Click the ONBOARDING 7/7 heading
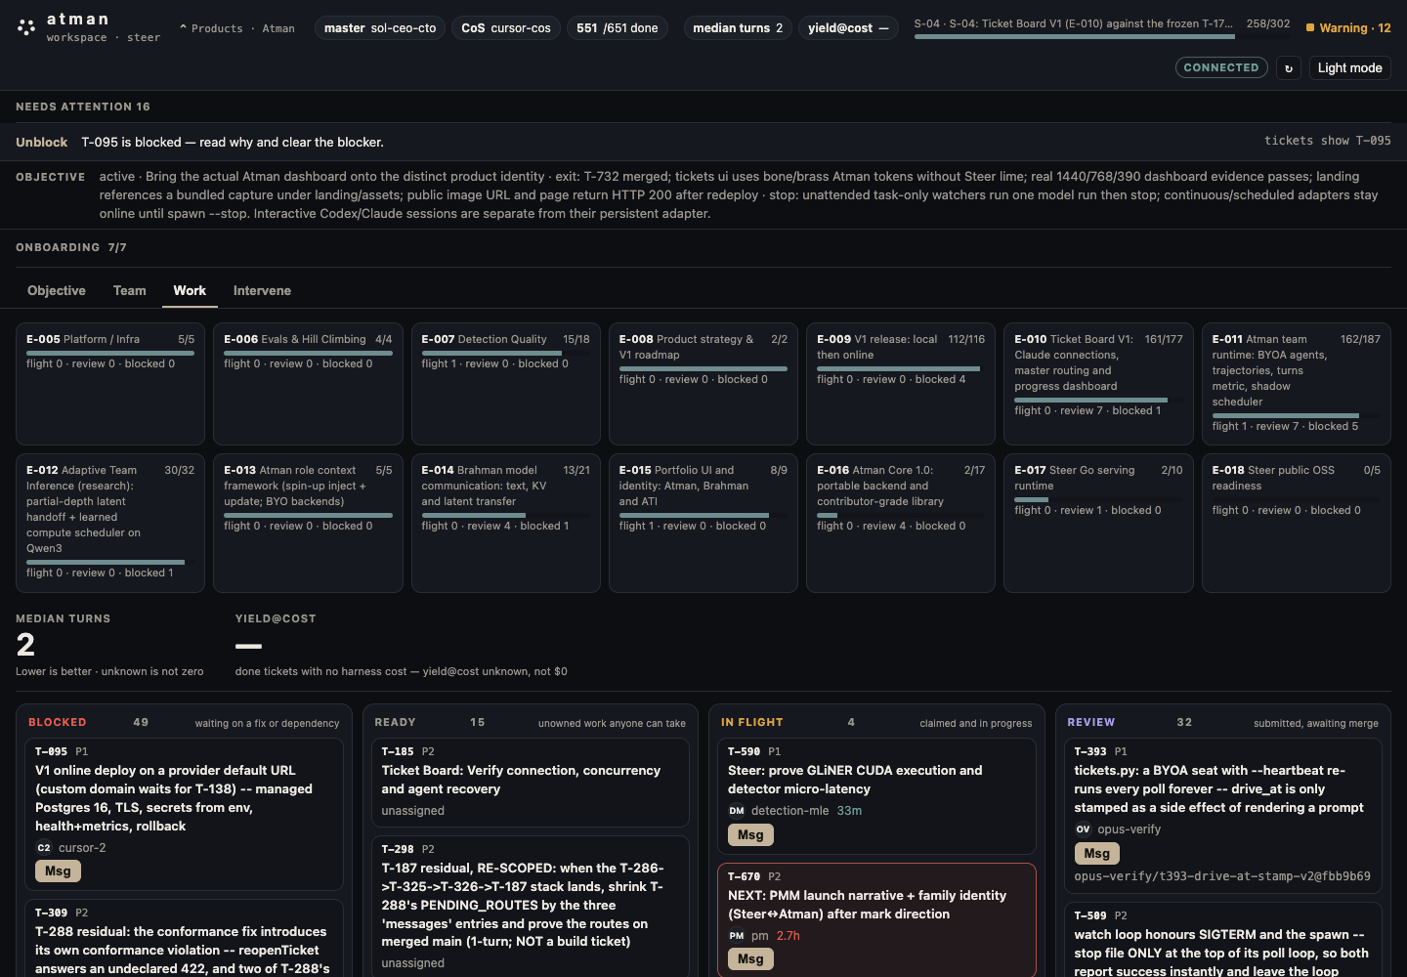 [71, 247]
